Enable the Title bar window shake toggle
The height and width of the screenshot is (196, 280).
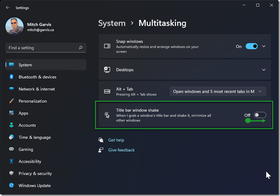click(260, 115)
